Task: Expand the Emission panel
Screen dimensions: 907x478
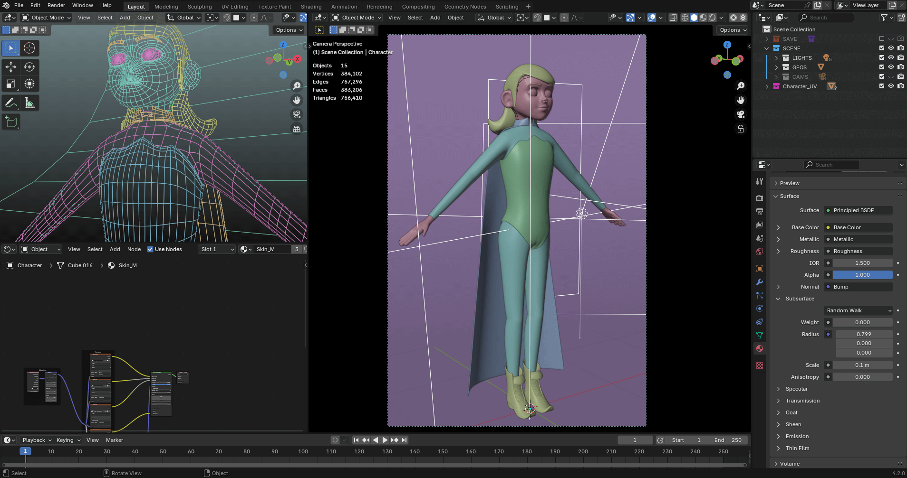Action: [797, 436]
